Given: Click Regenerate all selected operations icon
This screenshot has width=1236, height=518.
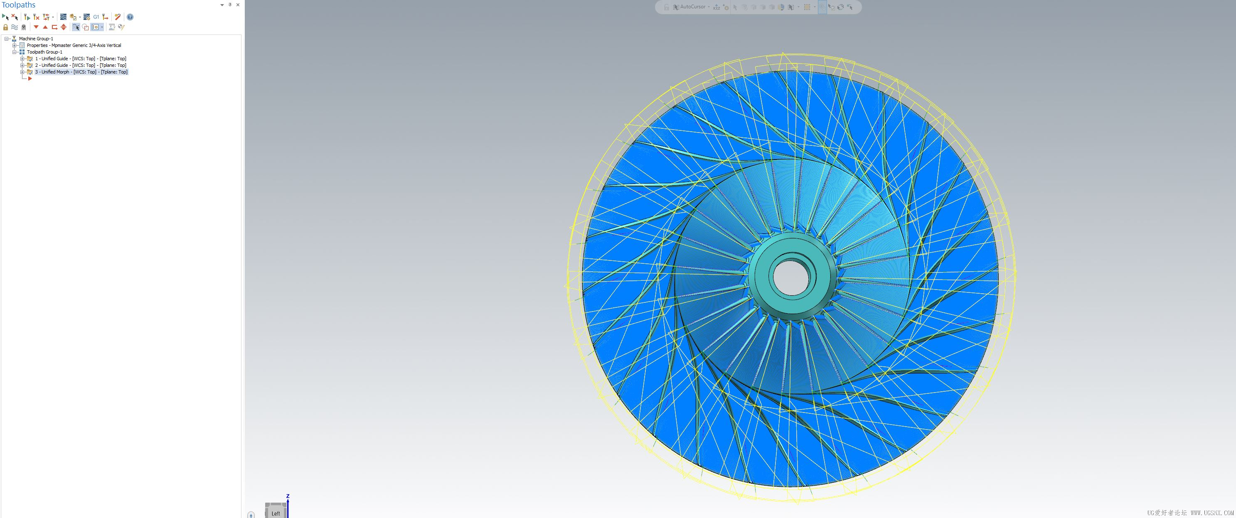Looking at the screenshot, I should [27, 17].
